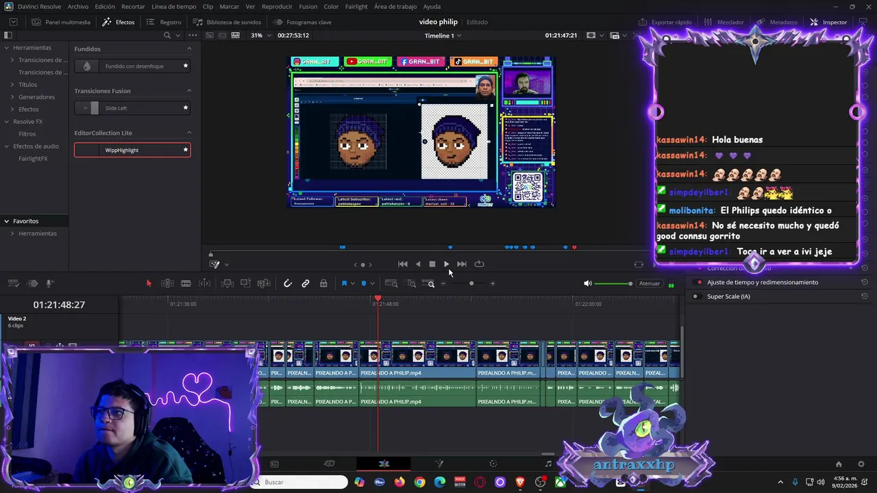Open Panel multimedia (Media Pool) panel
Viewport: 877px width, 493px height.
[x=61, y=22]
